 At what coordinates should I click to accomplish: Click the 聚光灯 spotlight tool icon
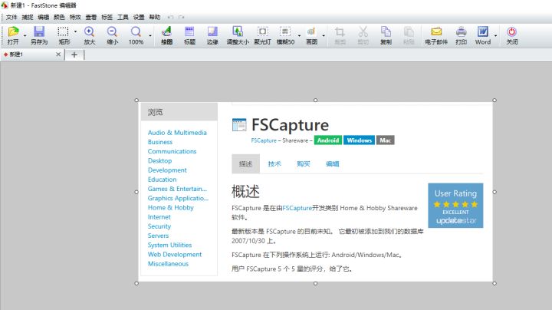262,31
